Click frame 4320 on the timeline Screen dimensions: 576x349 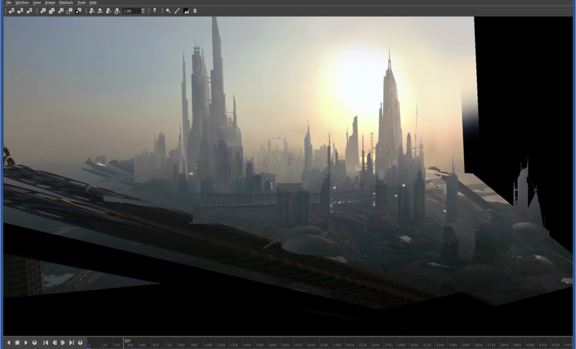[x=556, y=345]
